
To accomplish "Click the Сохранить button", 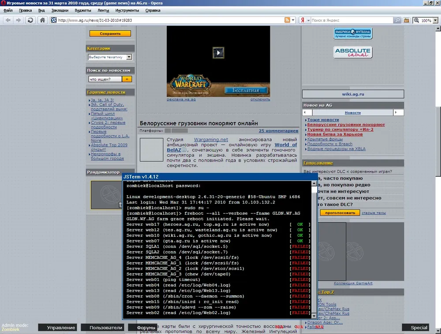I will point(110,33).
